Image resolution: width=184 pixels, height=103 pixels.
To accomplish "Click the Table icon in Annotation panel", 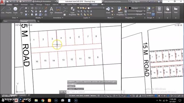I will [64, 15].
